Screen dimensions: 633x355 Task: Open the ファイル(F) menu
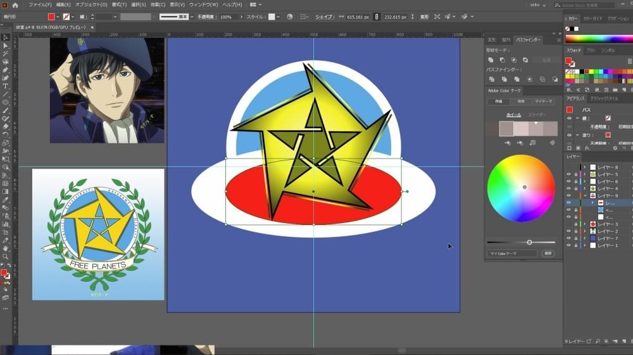40,5
